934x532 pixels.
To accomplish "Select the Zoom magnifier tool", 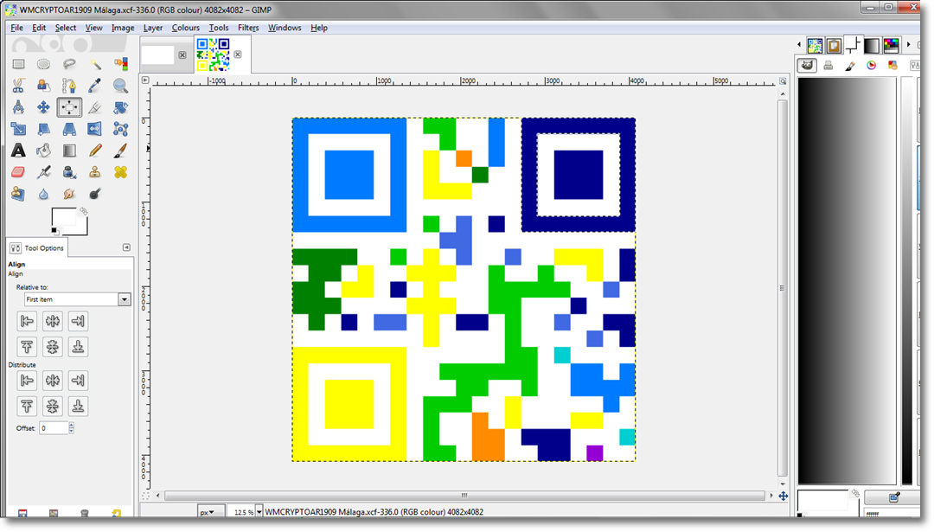I will 120,86.
